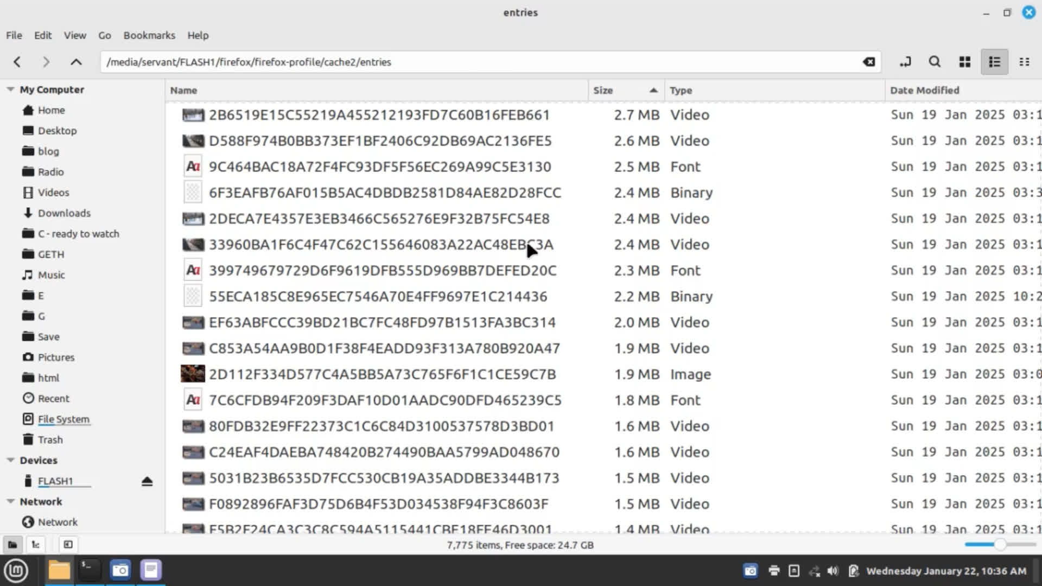Open the Bookmarks menu
This screenshot has width=1042, height=586.
149,35
